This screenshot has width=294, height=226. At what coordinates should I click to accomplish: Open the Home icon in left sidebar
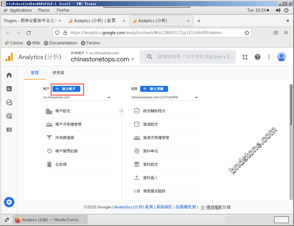9,75
